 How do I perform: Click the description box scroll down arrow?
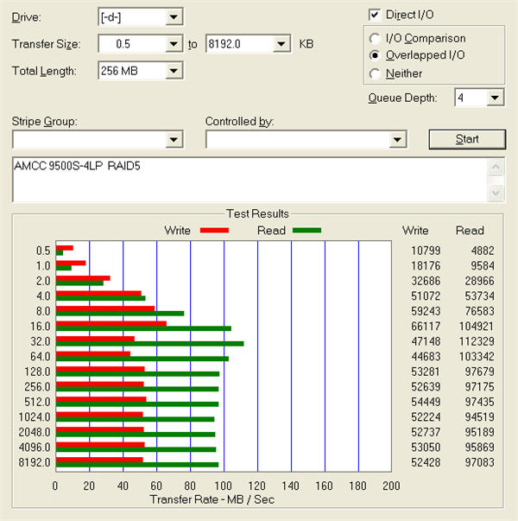pyautogui.click(x=496, y=193)
